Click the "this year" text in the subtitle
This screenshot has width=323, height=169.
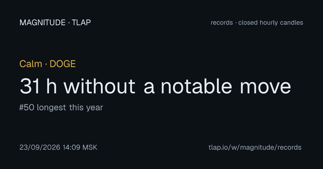point(86,108)
